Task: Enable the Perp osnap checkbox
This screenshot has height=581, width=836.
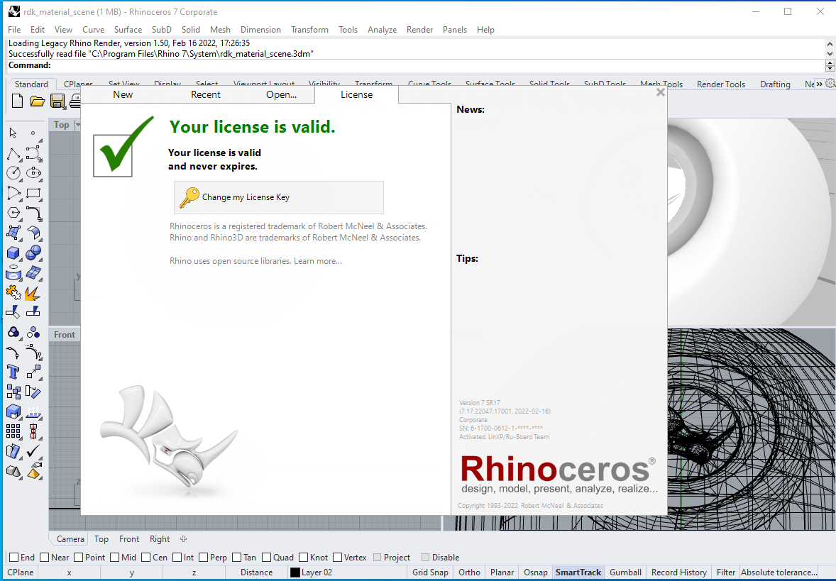Action: pyautogui.click(x=203, y=558)
